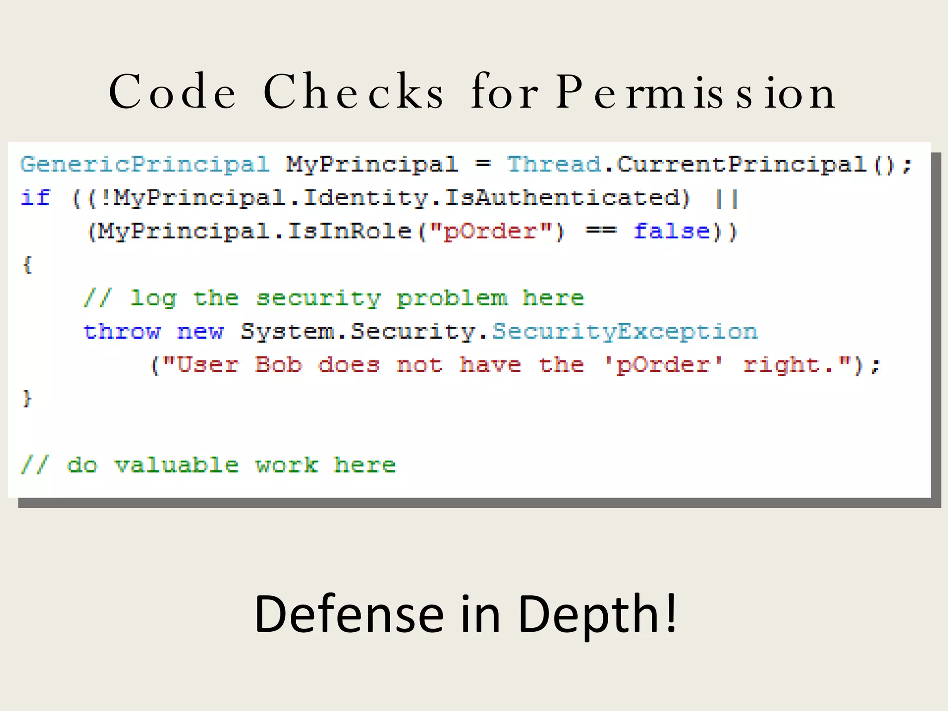Click the 'false' keyword in code
Viewport: 948px width, 711px height.
(x=673, y=231)
